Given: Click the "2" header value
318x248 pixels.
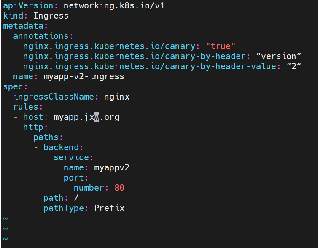Looking at the screenshot, I should [x=294, y=67].
